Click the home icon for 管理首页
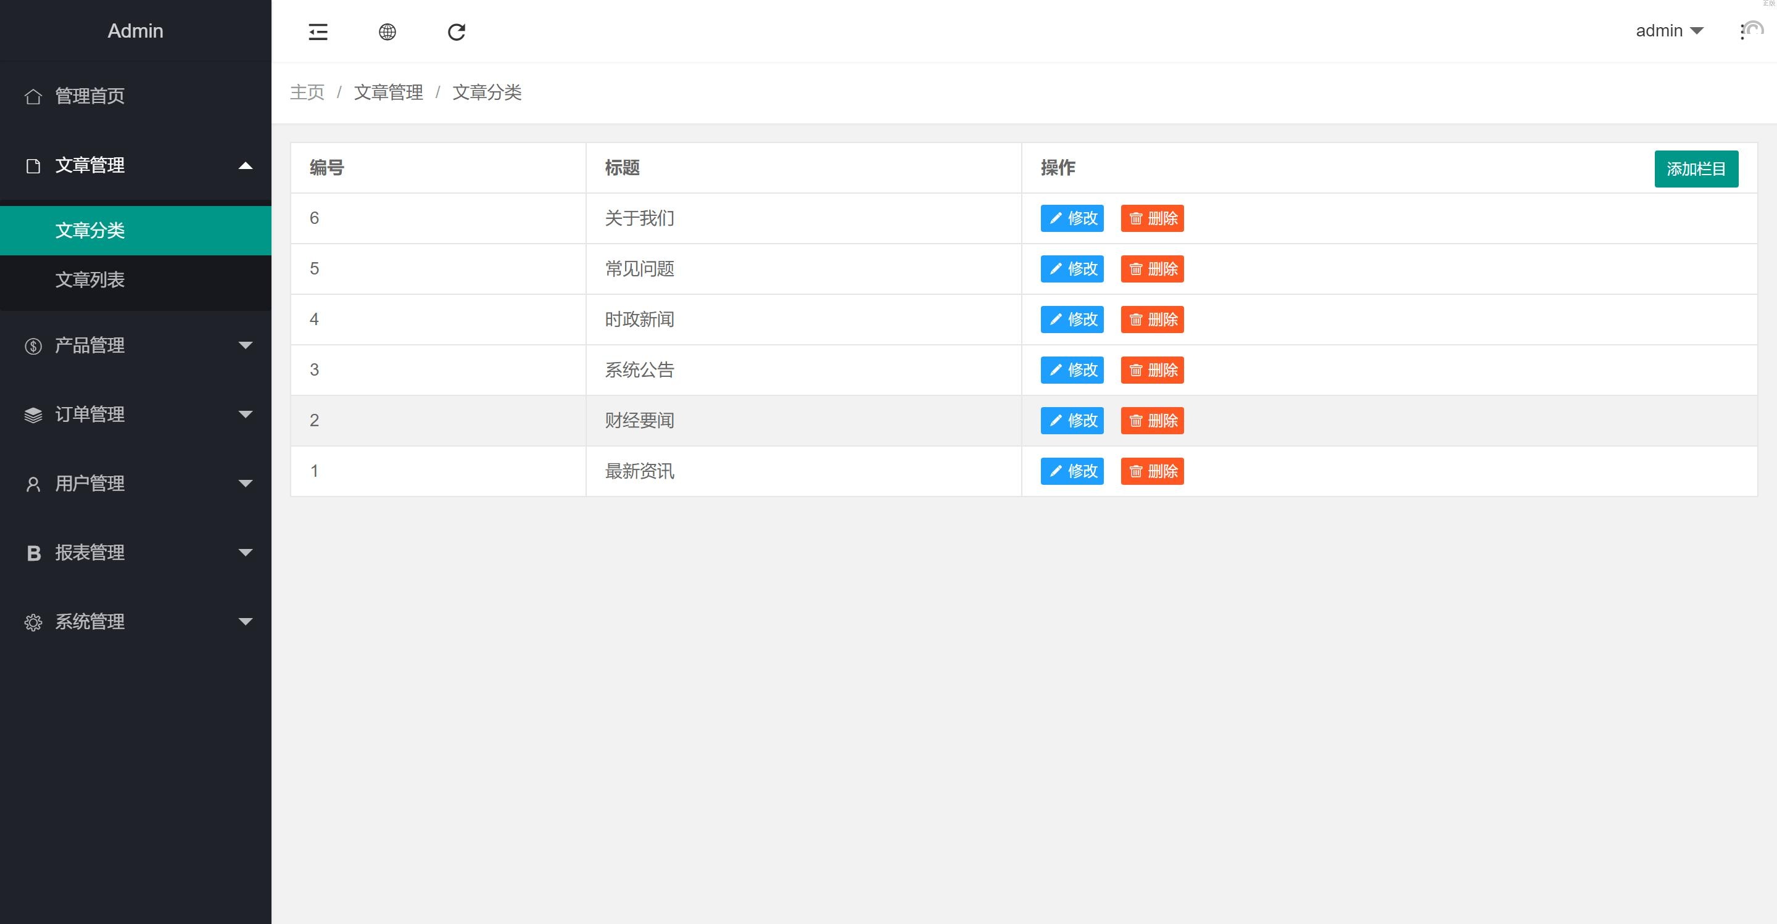This screenshot has width=1777, height=924. (x=33, y=97)
